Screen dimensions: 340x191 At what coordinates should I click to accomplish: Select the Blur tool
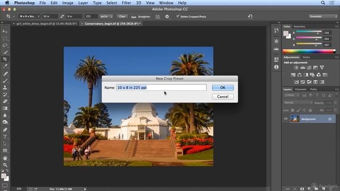[5, 115]
